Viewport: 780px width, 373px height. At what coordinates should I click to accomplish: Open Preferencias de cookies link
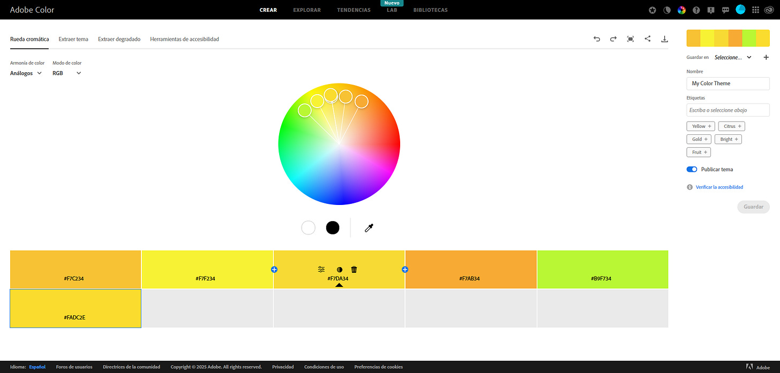pyautogui.click(x=378, y=367)
